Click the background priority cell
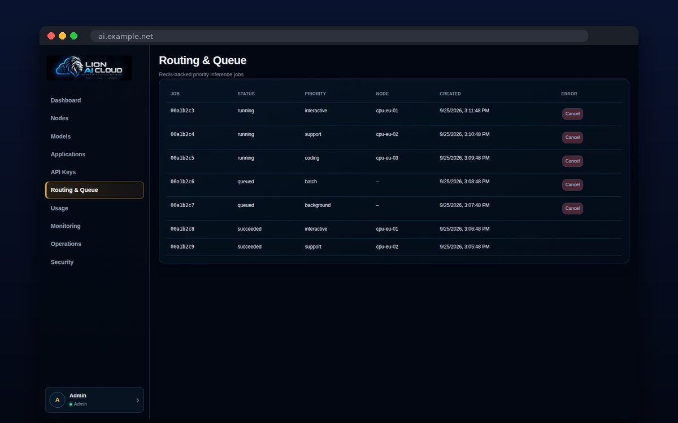Screen dimensions: 678x423 click(318, 205)
